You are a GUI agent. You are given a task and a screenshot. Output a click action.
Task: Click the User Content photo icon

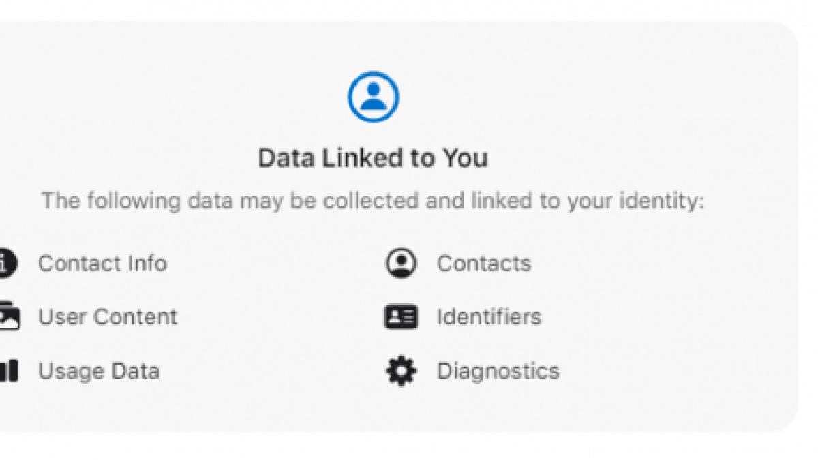[x=8, y=316]
